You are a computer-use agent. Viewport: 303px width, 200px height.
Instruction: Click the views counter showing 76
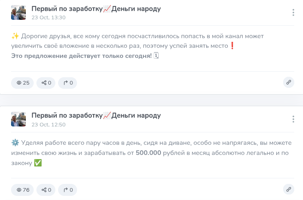coord(23,189)
